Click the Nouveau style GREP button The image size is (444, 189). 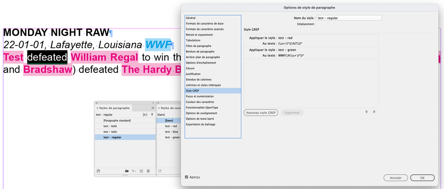pos(261,113)
